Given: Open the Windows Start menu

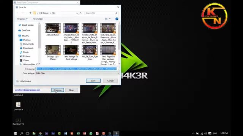Looking at the screenshot, I should click(x=15, y=133).
